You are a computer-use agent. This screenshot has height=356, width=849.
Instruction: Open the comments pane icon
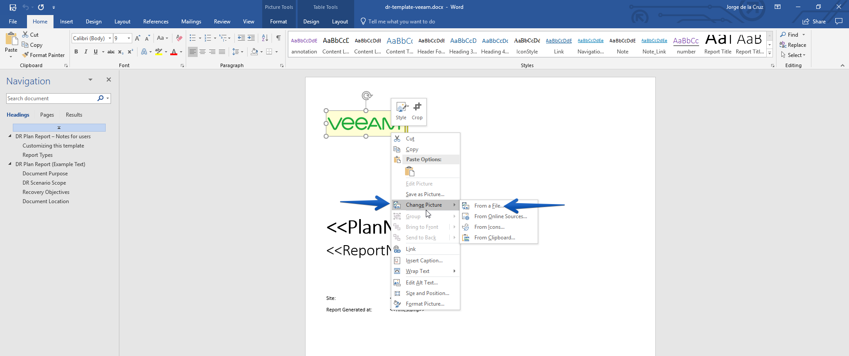coord(839,21)
